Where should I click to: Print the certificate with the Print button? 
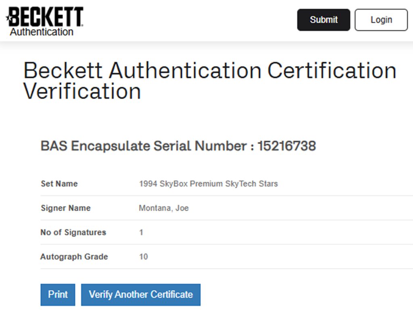pos(58,295)
